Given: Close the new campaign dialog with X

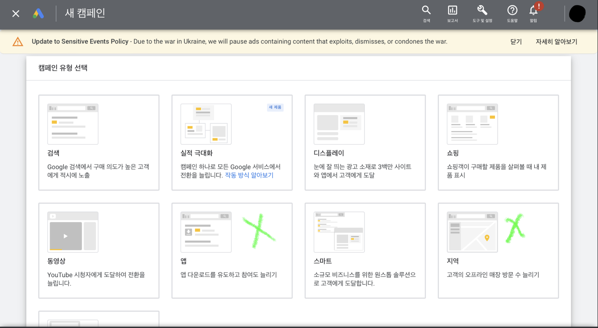Looking at the screenshot, I should (16, 14).
